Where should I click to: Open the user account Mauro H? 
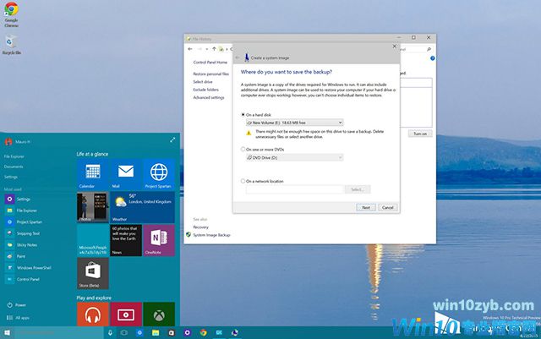pos(18,141)
